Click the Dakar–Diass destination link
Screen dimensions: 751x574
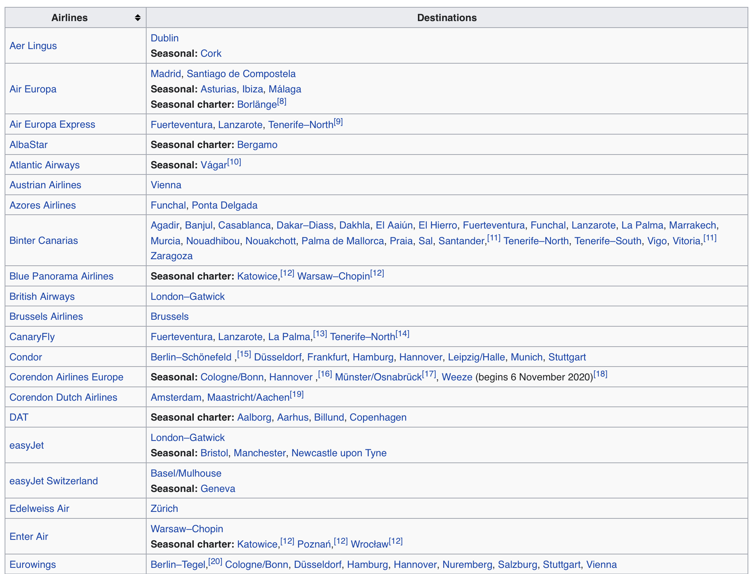click(305, 225)
